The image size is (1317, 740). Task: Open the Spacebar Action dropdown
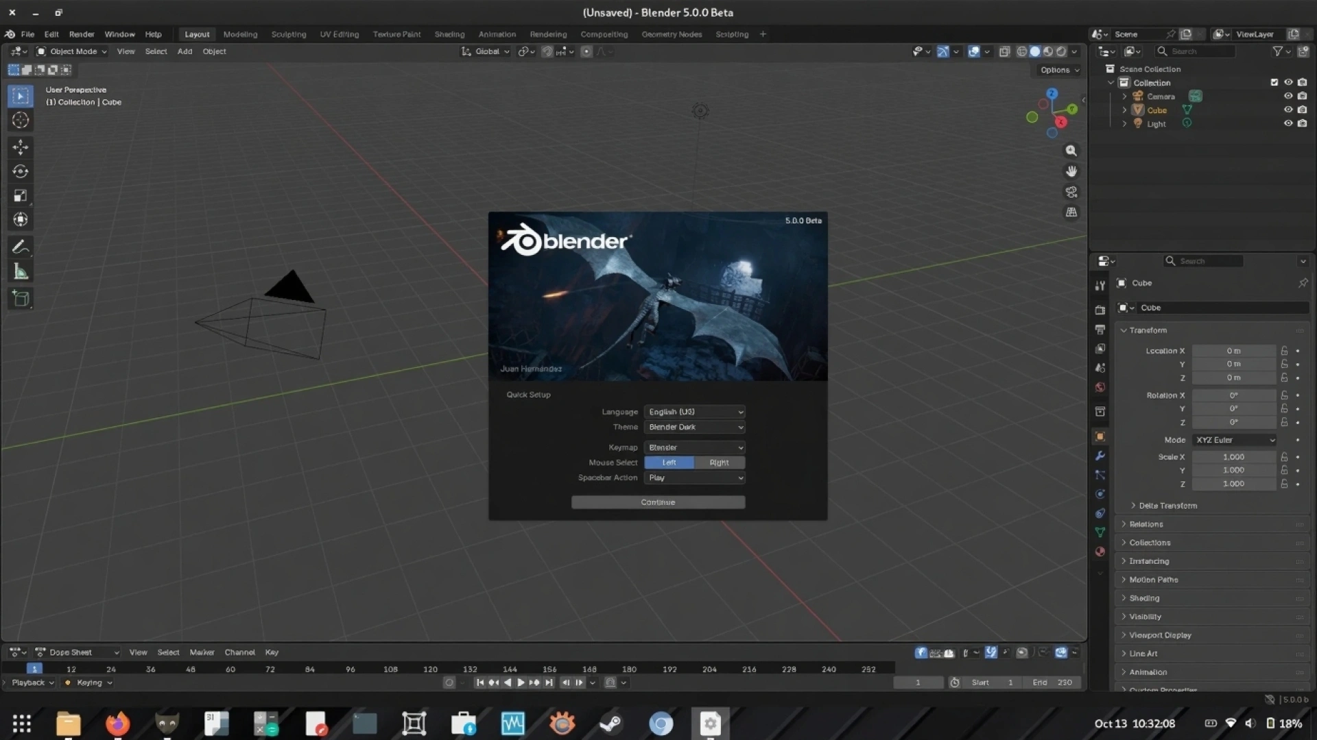pos(694,478)
